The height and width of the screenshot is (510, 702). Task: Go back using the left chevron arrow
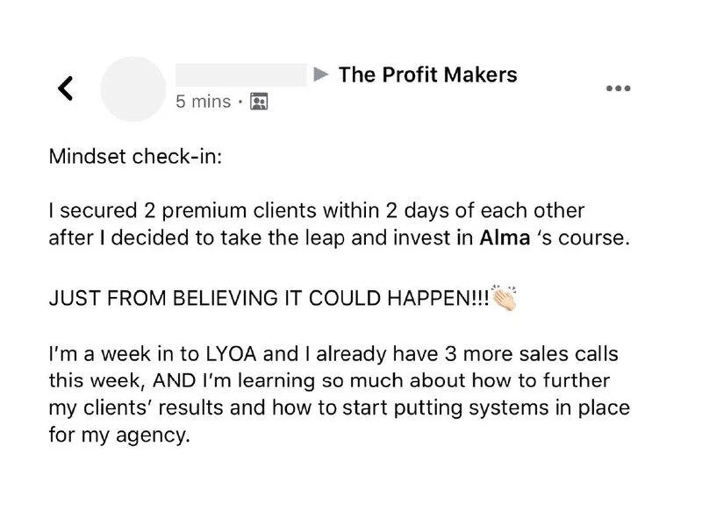(65, 89)
